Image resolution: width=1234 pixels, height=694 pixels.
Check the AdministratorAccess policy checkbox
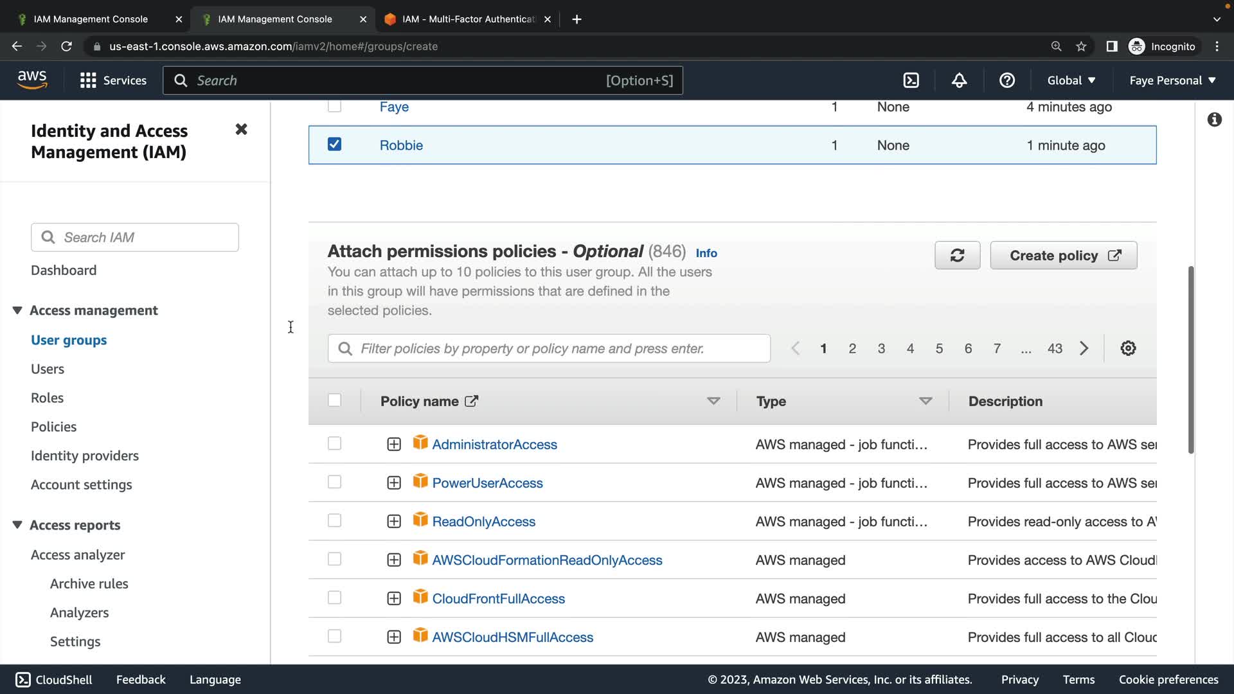coord(334,444)
